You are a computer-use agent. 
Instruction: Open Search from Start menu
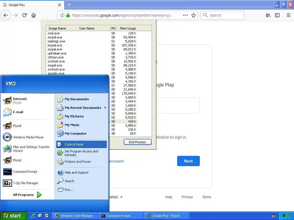81,181
